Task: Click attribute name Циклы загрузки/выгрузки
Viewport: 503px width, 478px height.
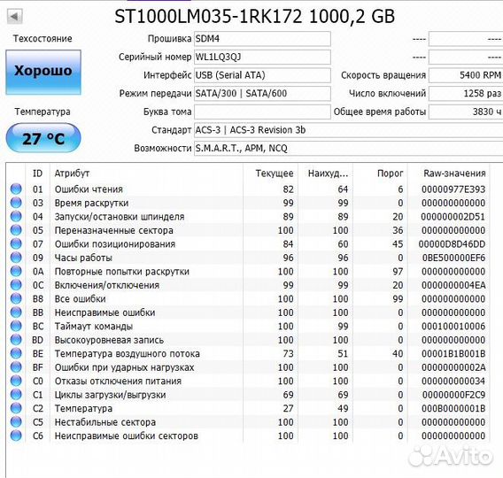Action: (x=110, y=395)
